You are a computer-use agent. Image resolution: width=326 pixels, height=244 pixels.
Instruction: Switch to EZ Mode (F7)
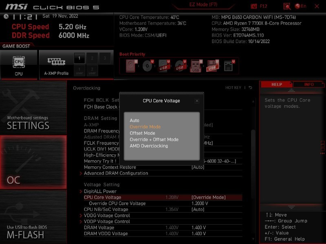tap(203, 4)
